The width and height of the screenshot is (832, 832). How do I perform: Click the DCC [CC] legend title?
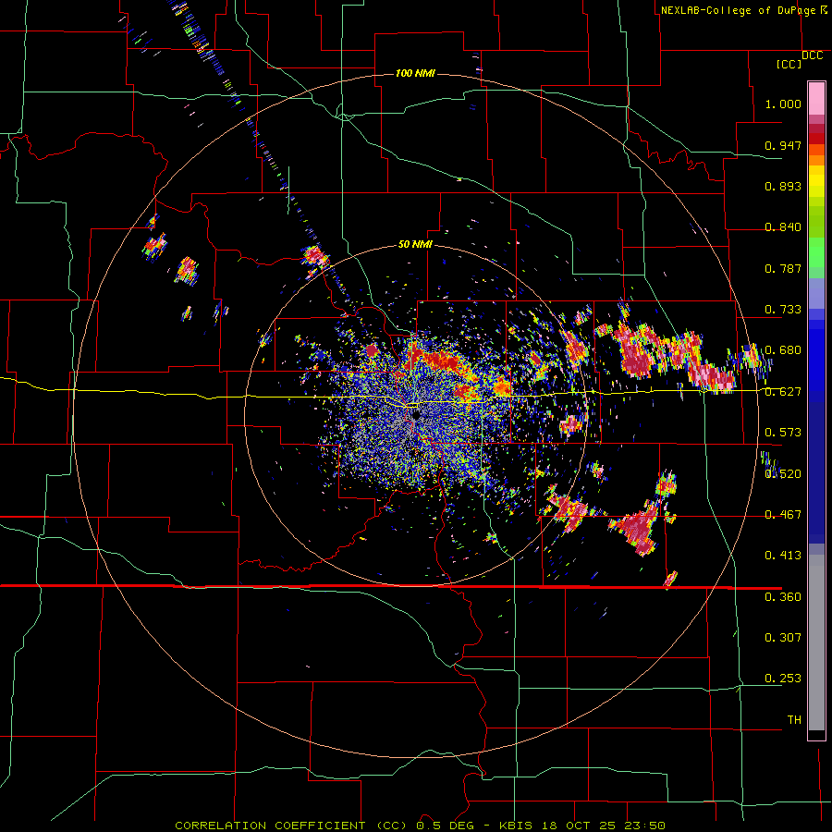799,59
